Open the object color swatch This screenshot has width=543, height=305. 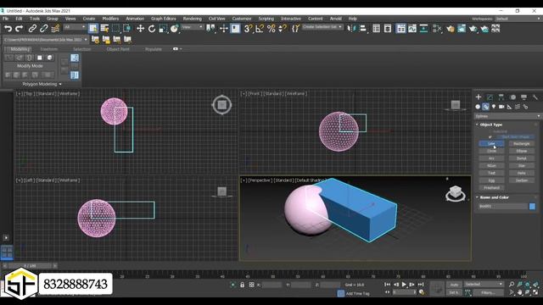[x=532, y=207]
